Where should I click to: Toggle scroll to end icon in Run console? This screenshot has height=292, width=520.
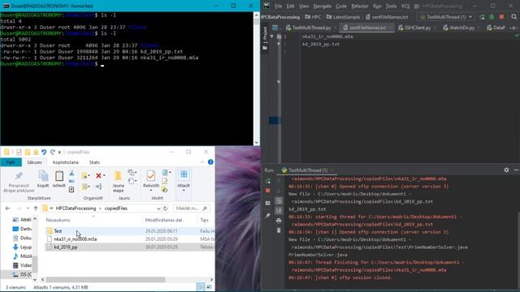279,211
